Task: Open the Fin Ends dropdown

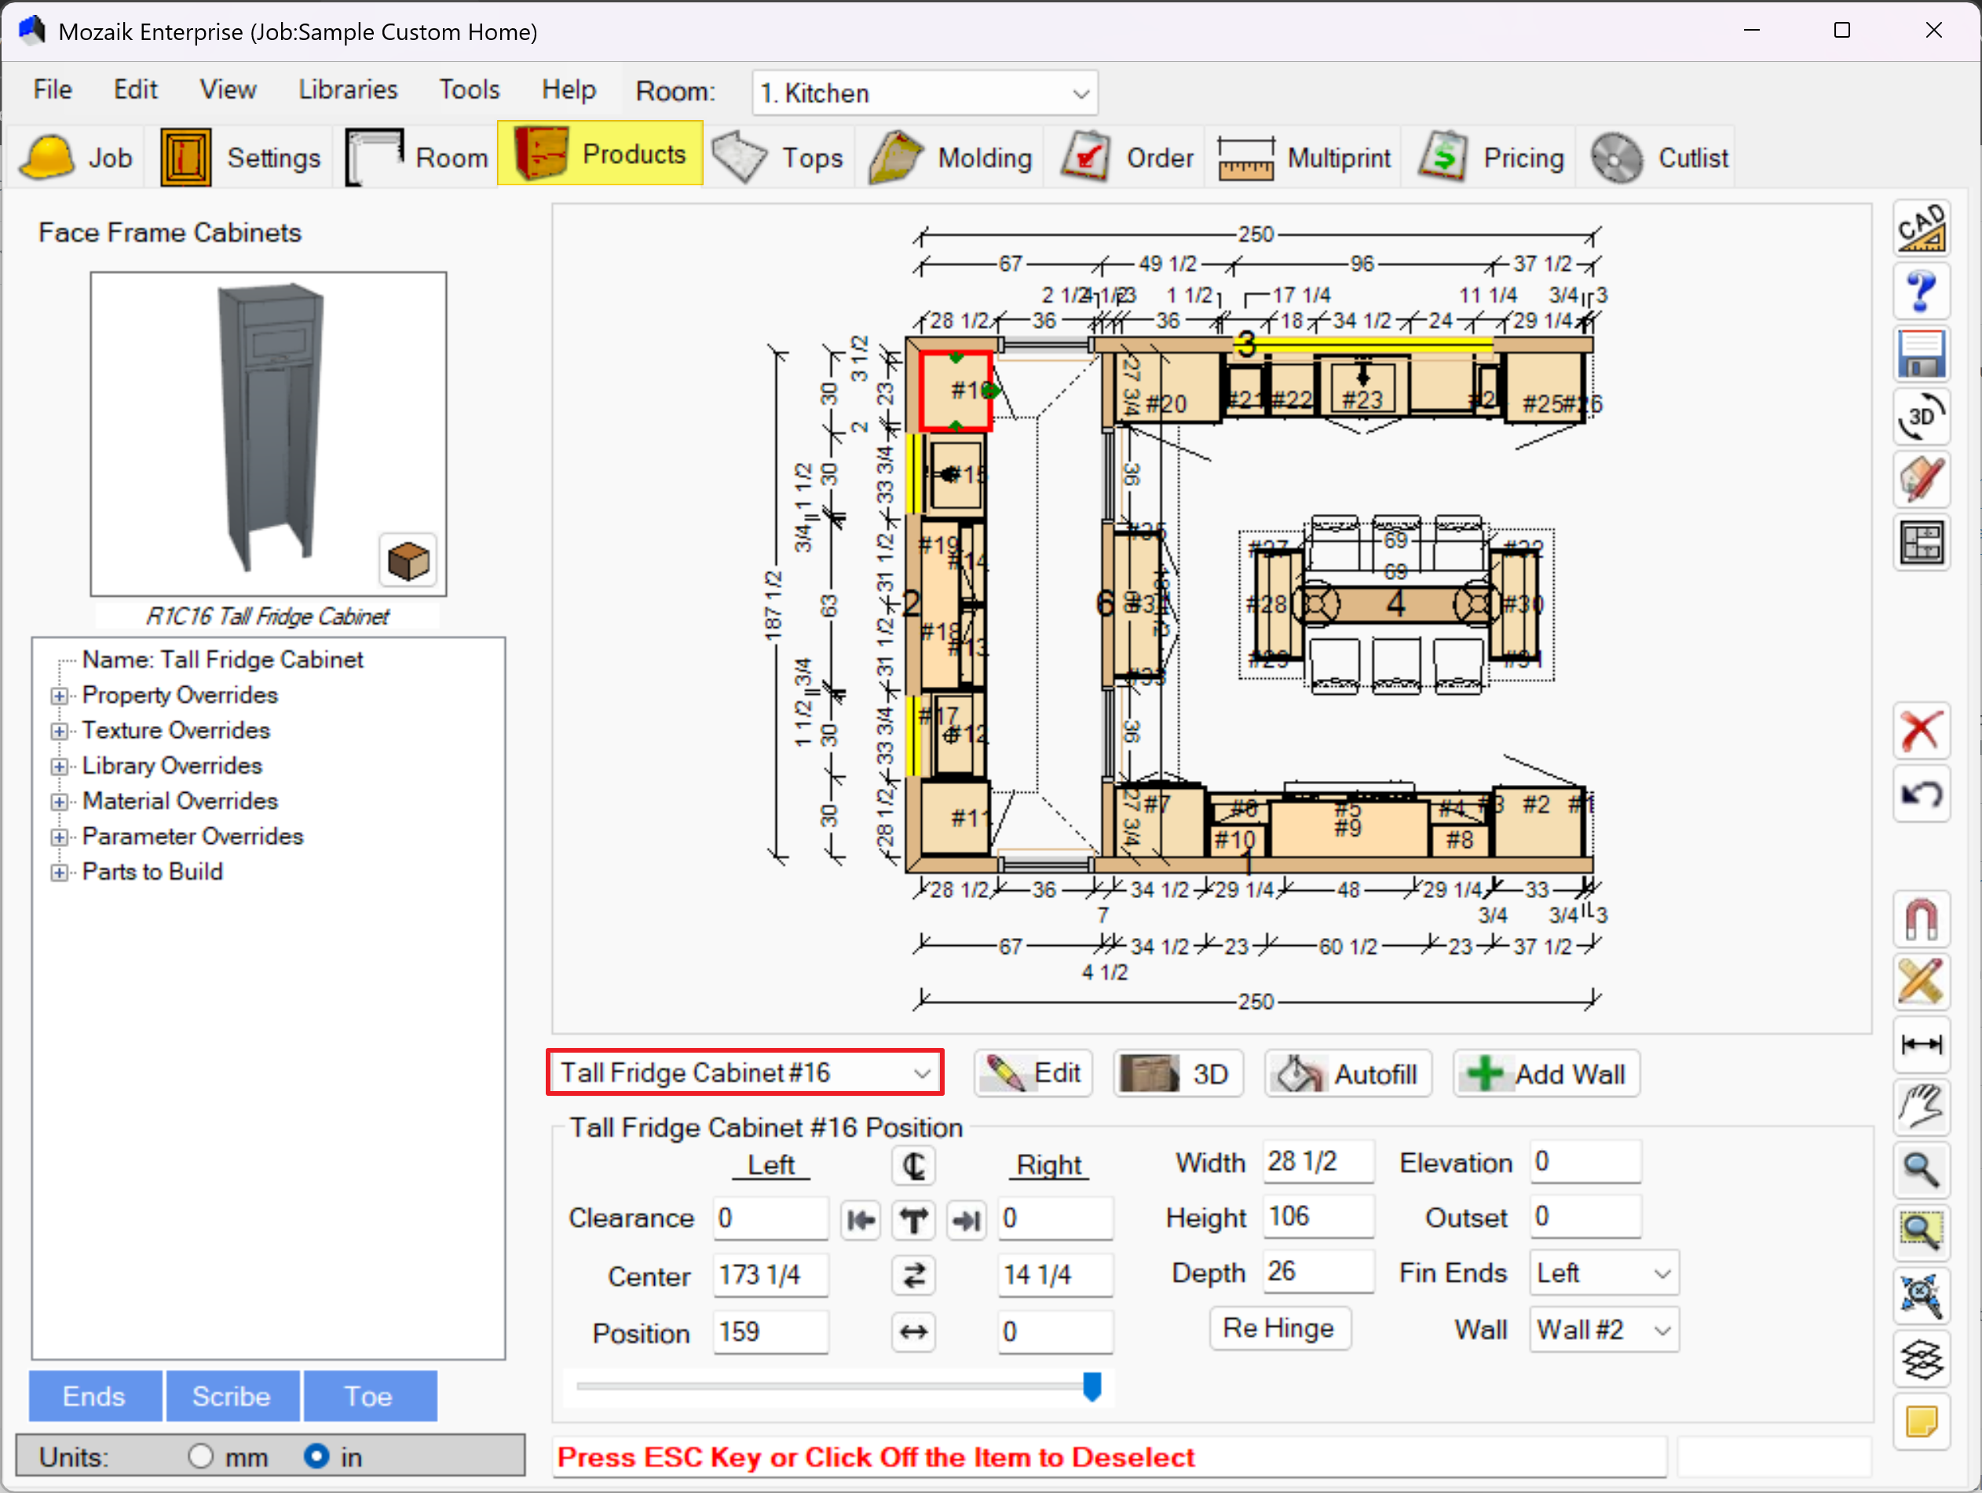Action: [1603, 1272]
